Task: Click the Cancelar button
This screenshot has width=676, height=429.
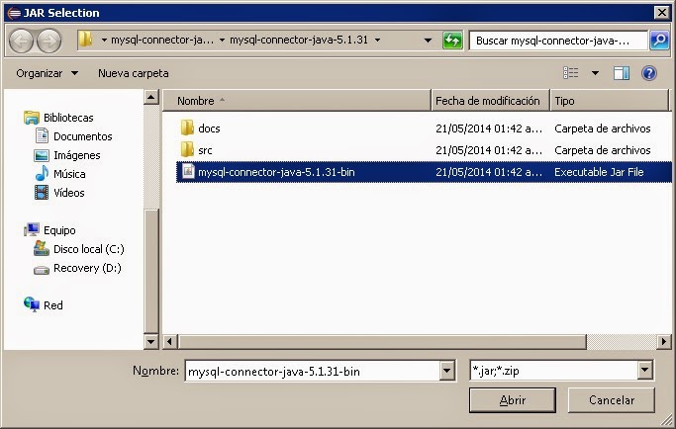Action: coord(612,400)
